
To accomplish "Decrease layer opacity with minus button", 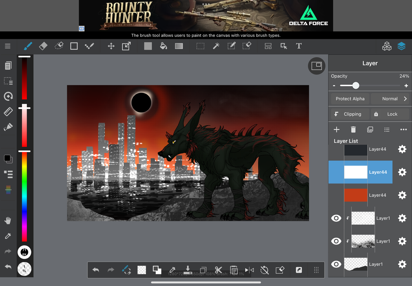I will 334,85.
